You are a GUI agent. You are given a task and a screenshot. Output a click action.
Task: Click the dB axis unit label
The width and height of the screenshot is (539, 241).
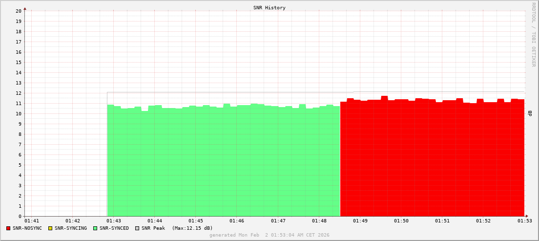pyautogui.click(x=530, y=113)
